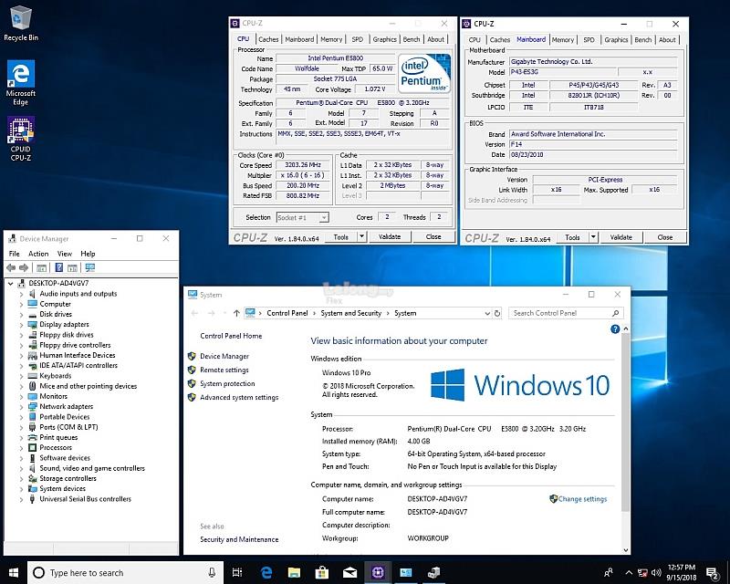Click the Up arrow in System window
Screen dimensions: 730x584
(236, 313)
